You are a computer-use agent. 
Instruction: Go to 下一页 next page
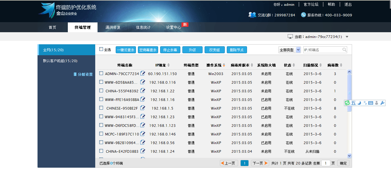(260, 163)
